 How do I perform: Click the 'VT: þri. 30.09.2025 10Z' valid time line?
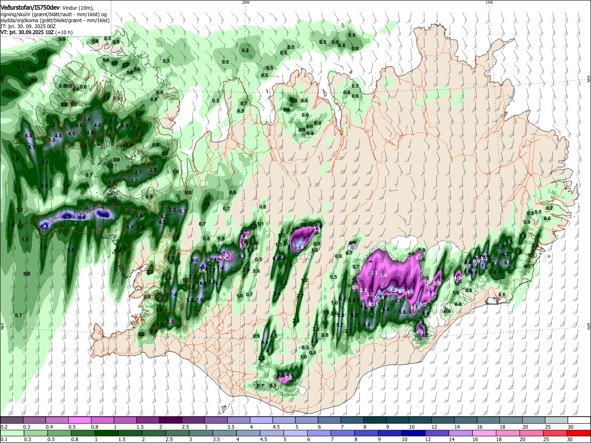pos(28,32)
